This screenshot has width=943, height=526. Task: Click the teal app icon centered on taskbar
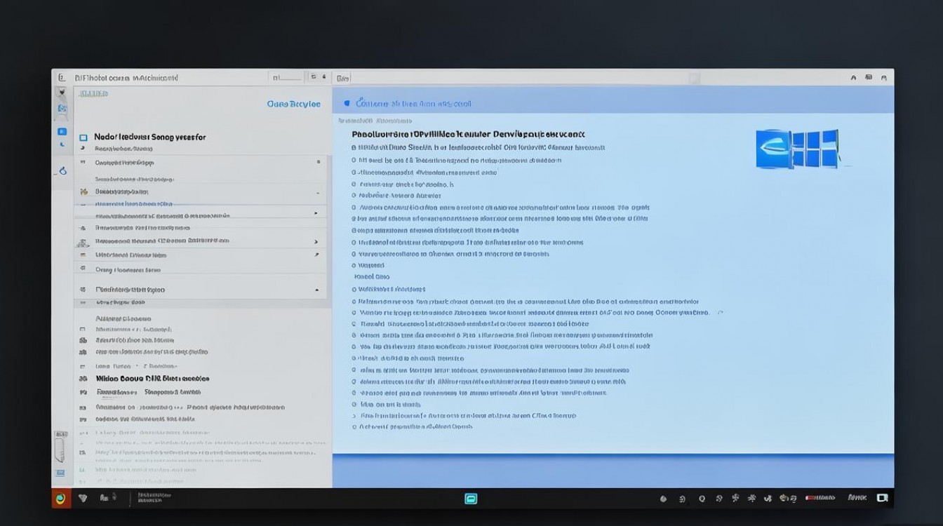point(471,499)
